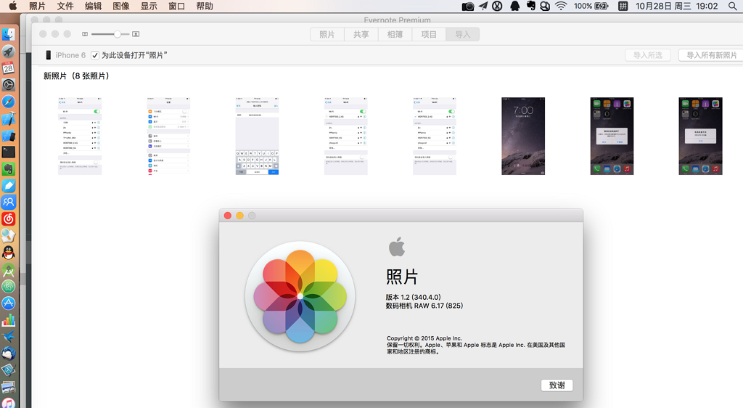Select last home screen alert thumbnail
The width and height of the screenshot is (743, 408).
(700, 136)
